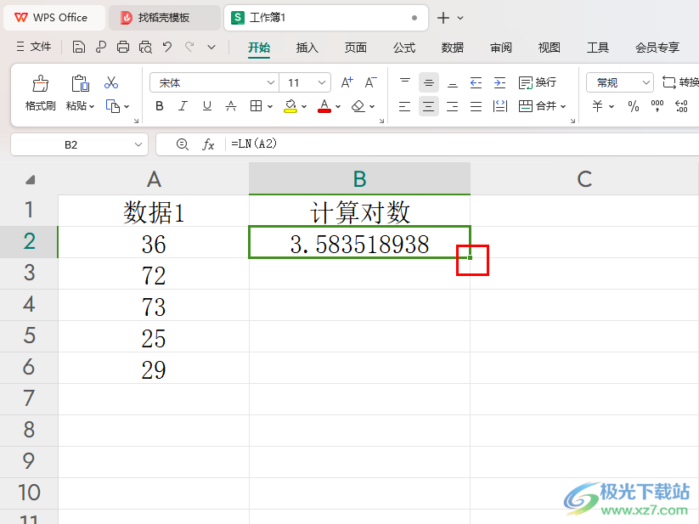The width and height of the screenshot is (699, 524).
Task: Align text right icon
Action: [453, 106]
